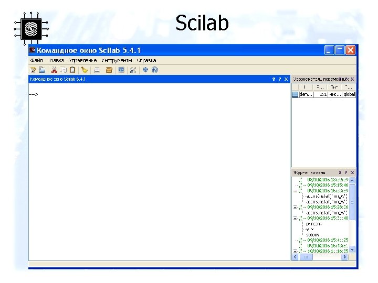Open the Правка menu
Viewport: 378px width, 283px height.
[x=56, y=60]
